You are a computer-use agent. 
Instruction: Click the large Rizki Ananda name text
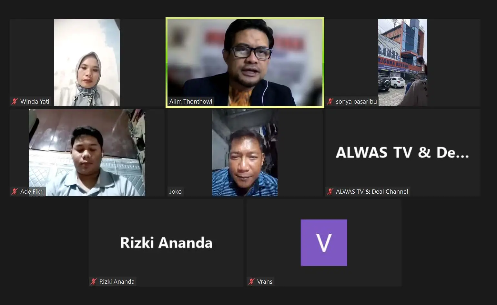(x=166, y=243)
